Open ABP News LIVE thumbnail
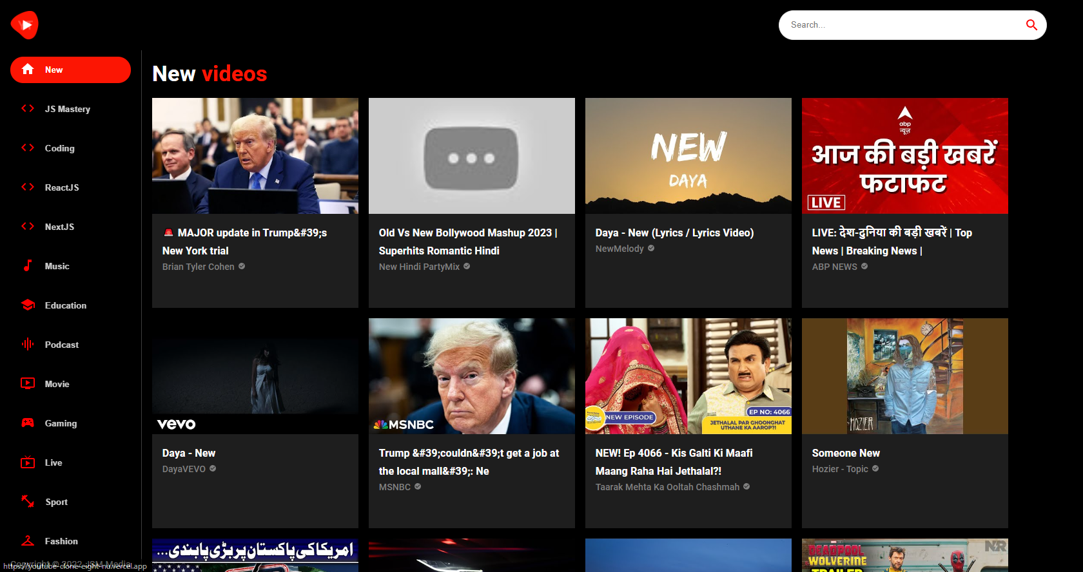Viewport: 1083px width, 572px height. (x=905, y=156)
